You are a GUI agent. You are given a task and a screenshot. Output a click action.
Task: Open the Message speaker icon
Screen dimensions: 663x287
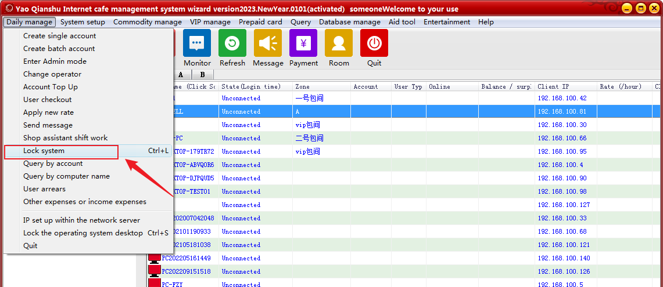pos(268,43)
